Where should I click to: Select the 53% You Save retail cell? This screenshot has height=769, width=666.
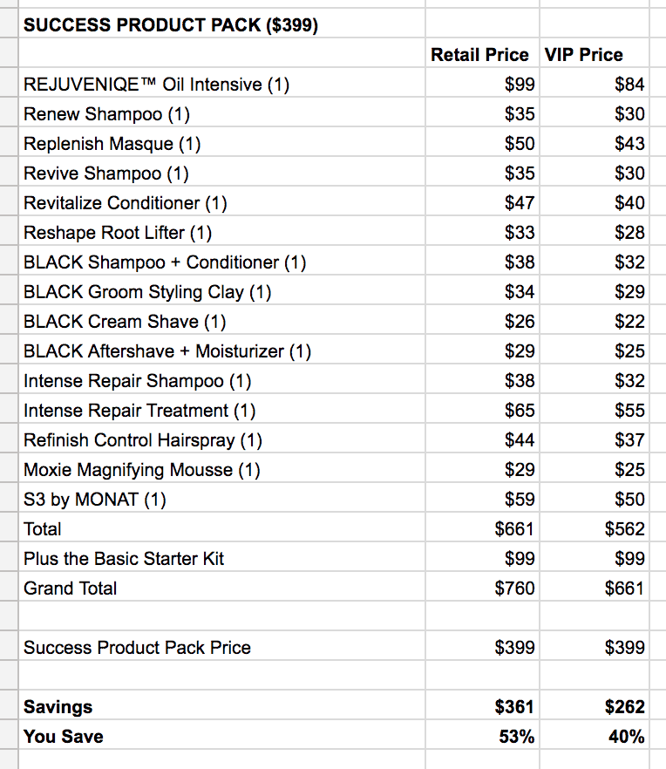pyautogui.click(x=517, y=737)
